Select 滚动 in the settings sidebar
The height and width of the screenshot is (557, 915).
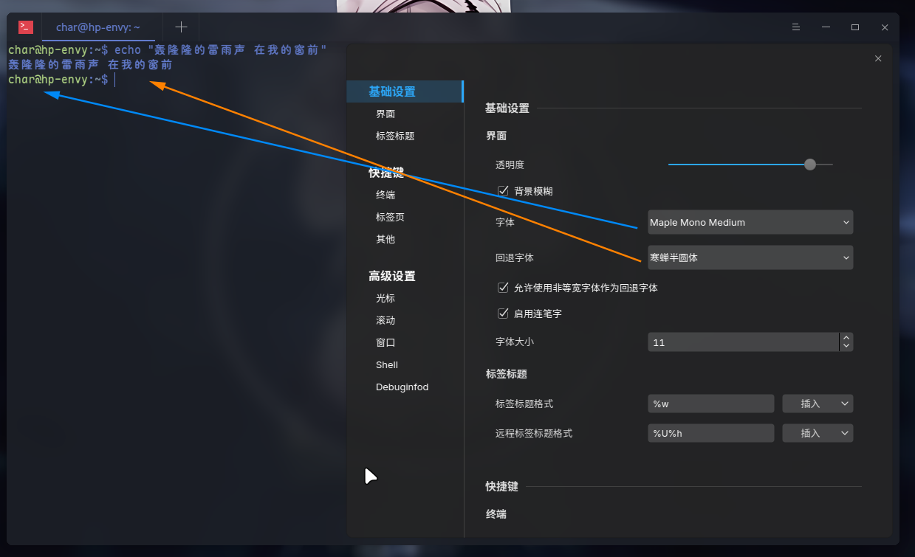tap(385, 320)
